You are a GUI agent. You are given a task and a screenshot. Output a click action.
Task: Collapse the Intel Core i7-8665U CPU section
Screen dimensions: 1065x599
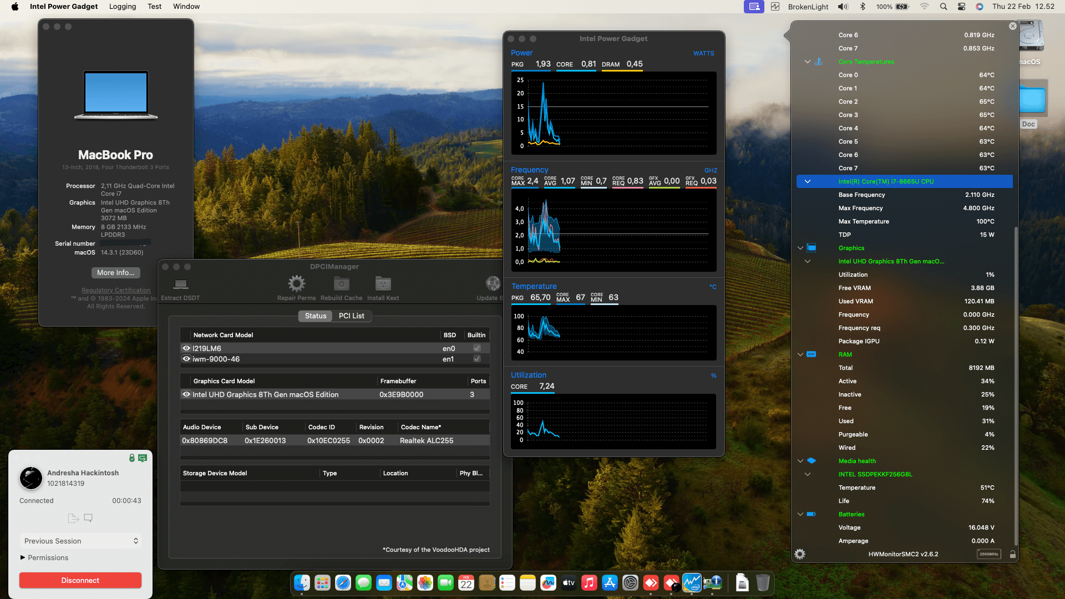pyautogui.click(x=808, y=181)
